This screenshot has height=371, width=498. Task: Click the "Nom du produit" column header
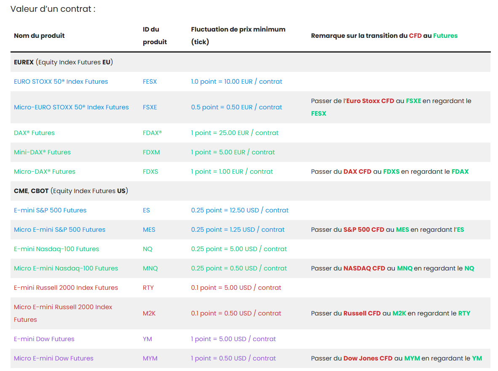pyautogui.click(x=39, y=36)
